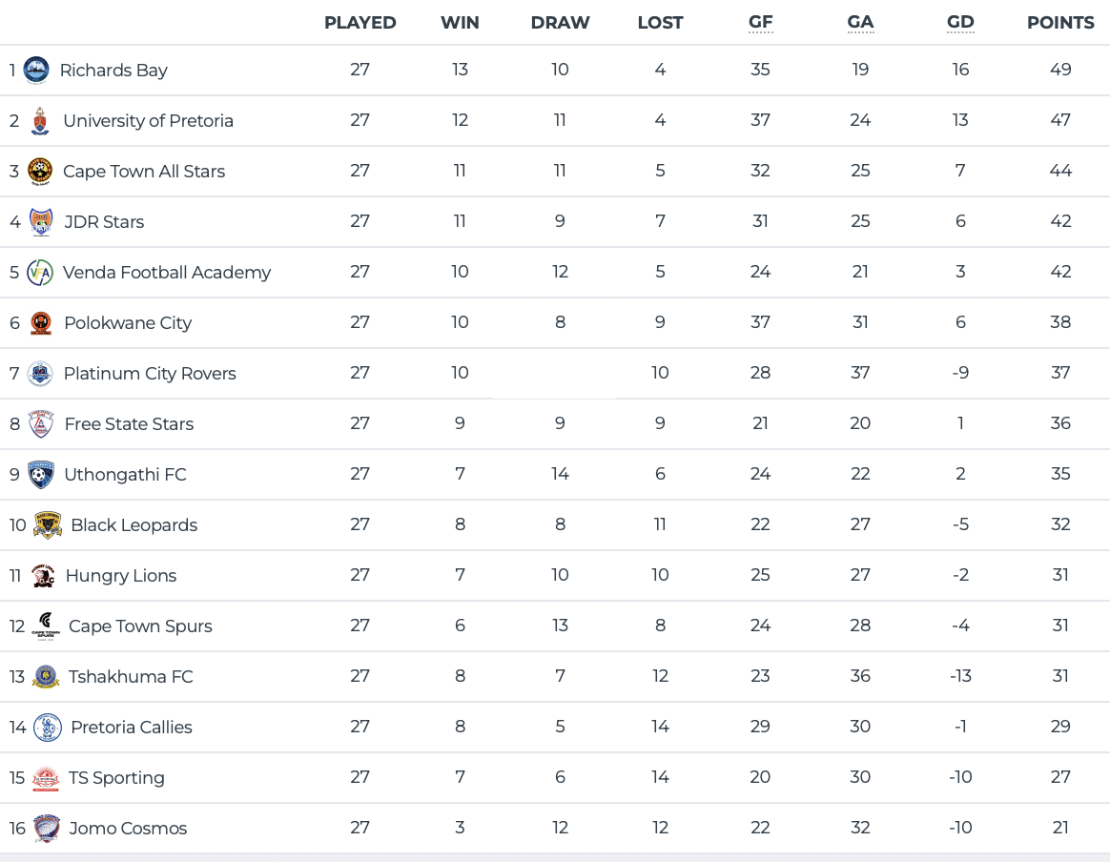Click the GF column header
Viewport: 1110px width, 862px height.
click(760, 23)
